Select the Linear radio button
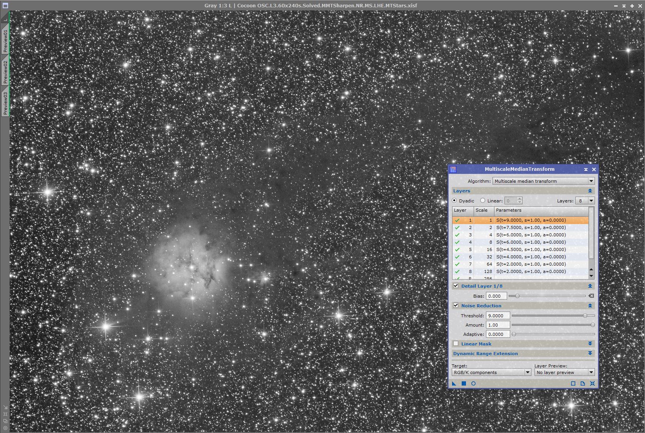Image resolution: width=645 pixels, height=433 pixels. click(x=482, y=200)
